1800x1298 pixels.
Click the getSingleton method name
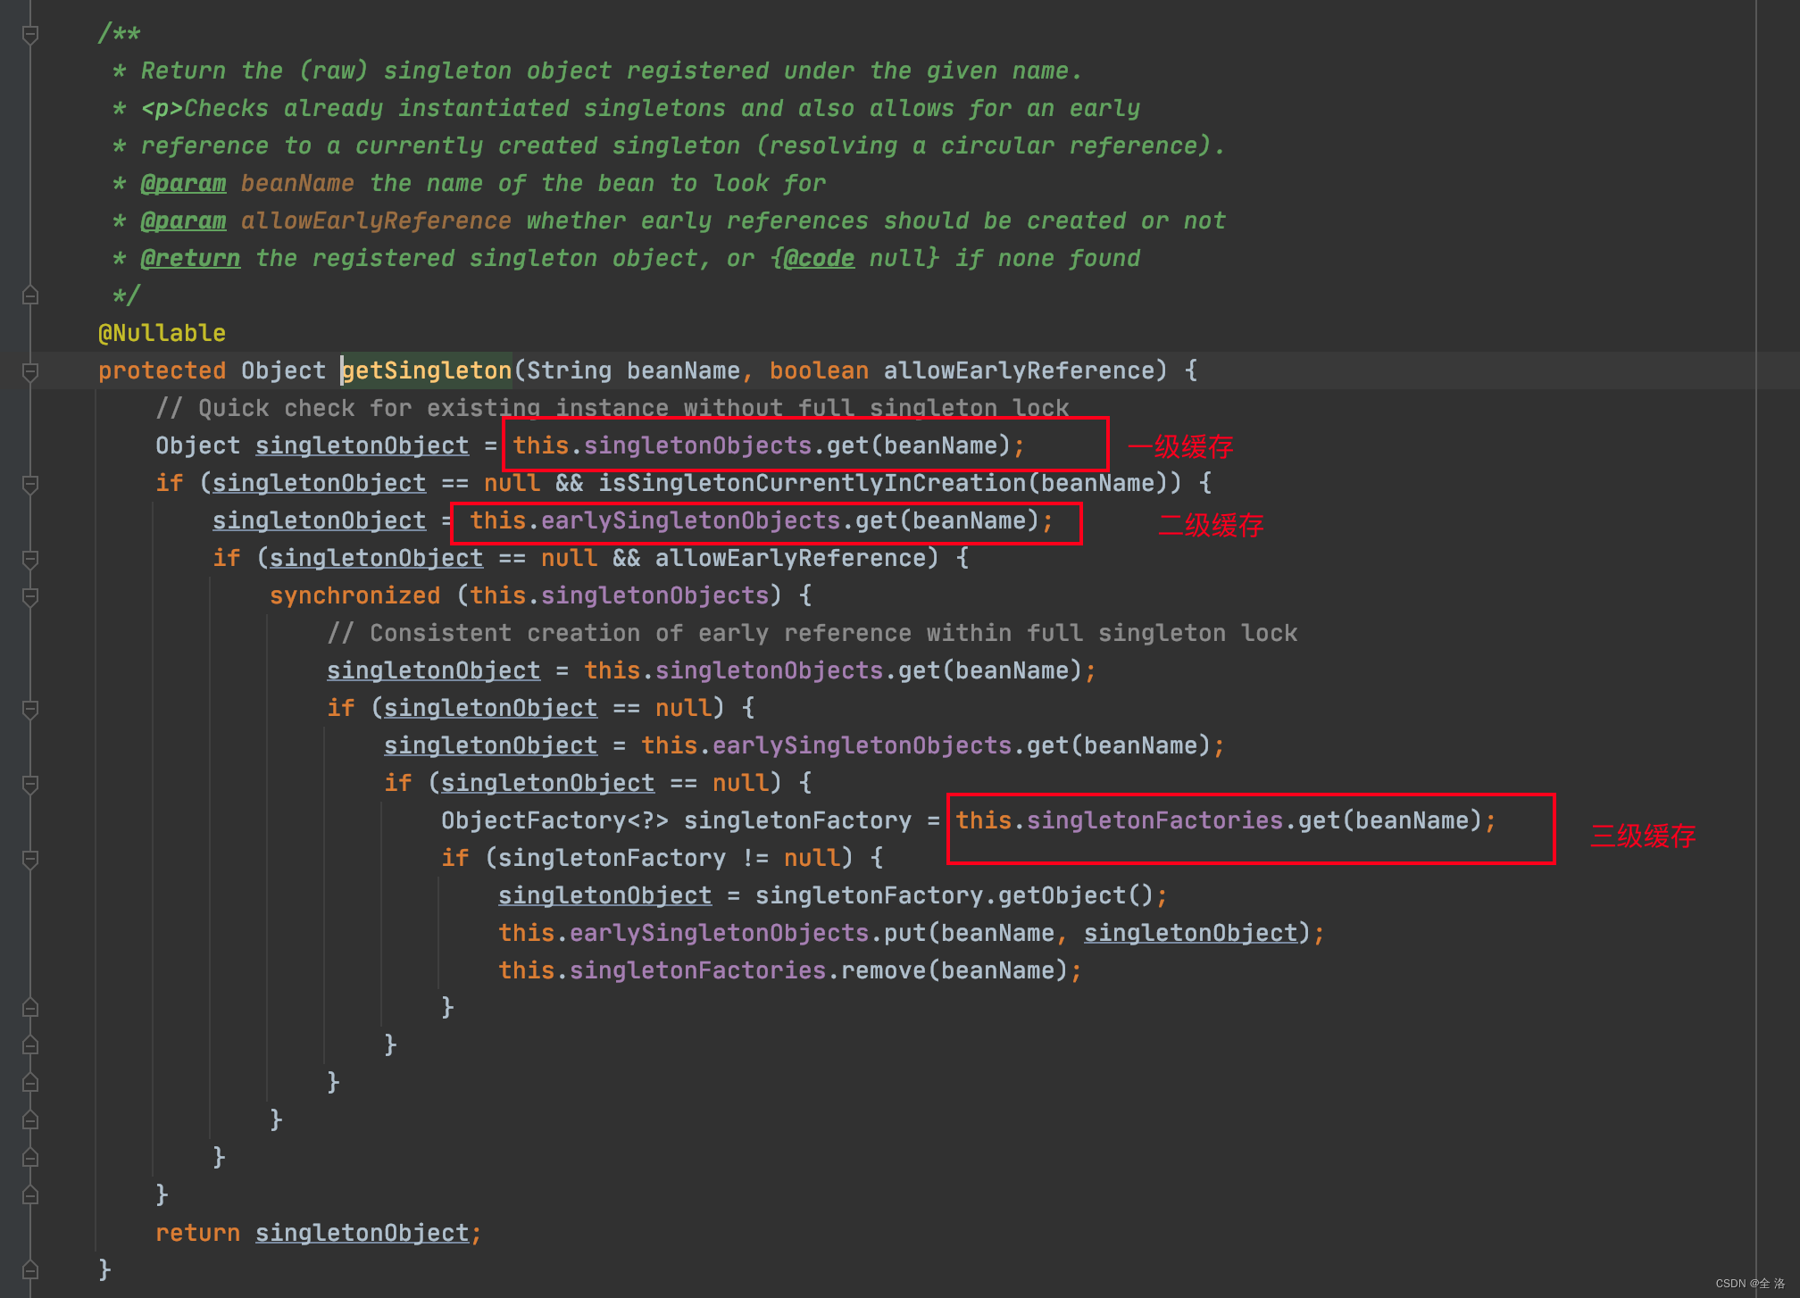[x=427, y=370]
